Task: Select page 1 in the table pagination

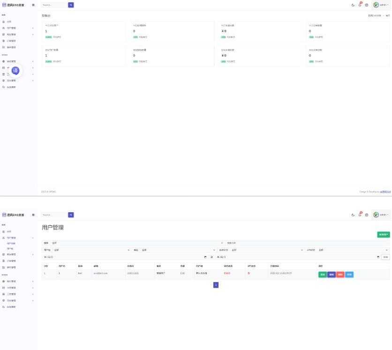Action: [216, 285]
